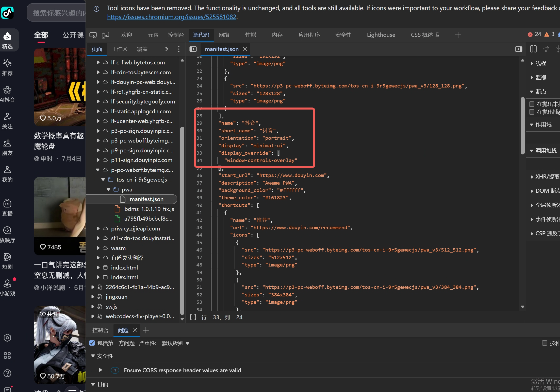Switch to the 网络 network tab

coord(224,35)
